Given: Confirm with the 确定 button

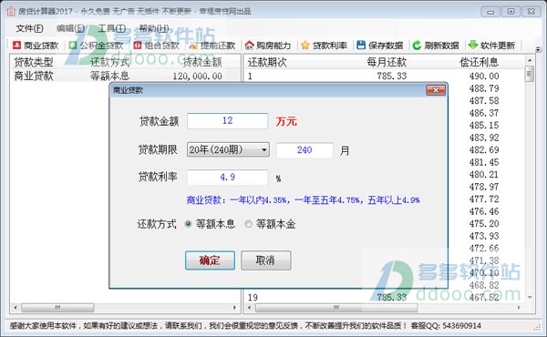Looking at the screenshot, I should pyautogui.click(x=210, y=260).
